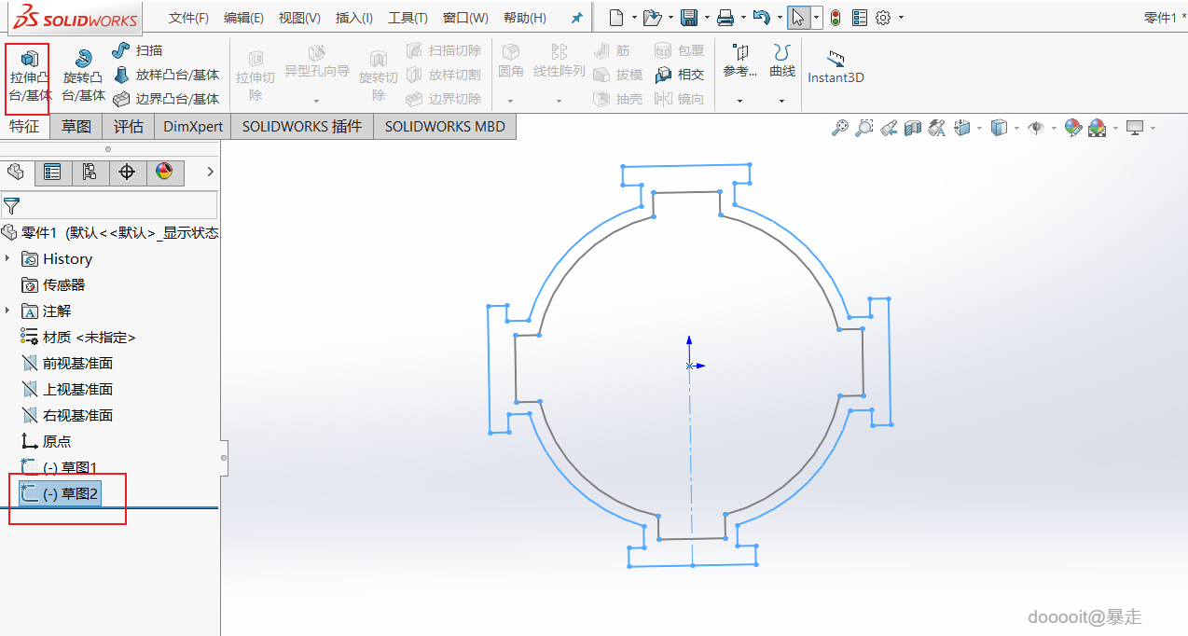
Task: Switch to the Sketch (草图) tab
Action: [x=76, y=127]
